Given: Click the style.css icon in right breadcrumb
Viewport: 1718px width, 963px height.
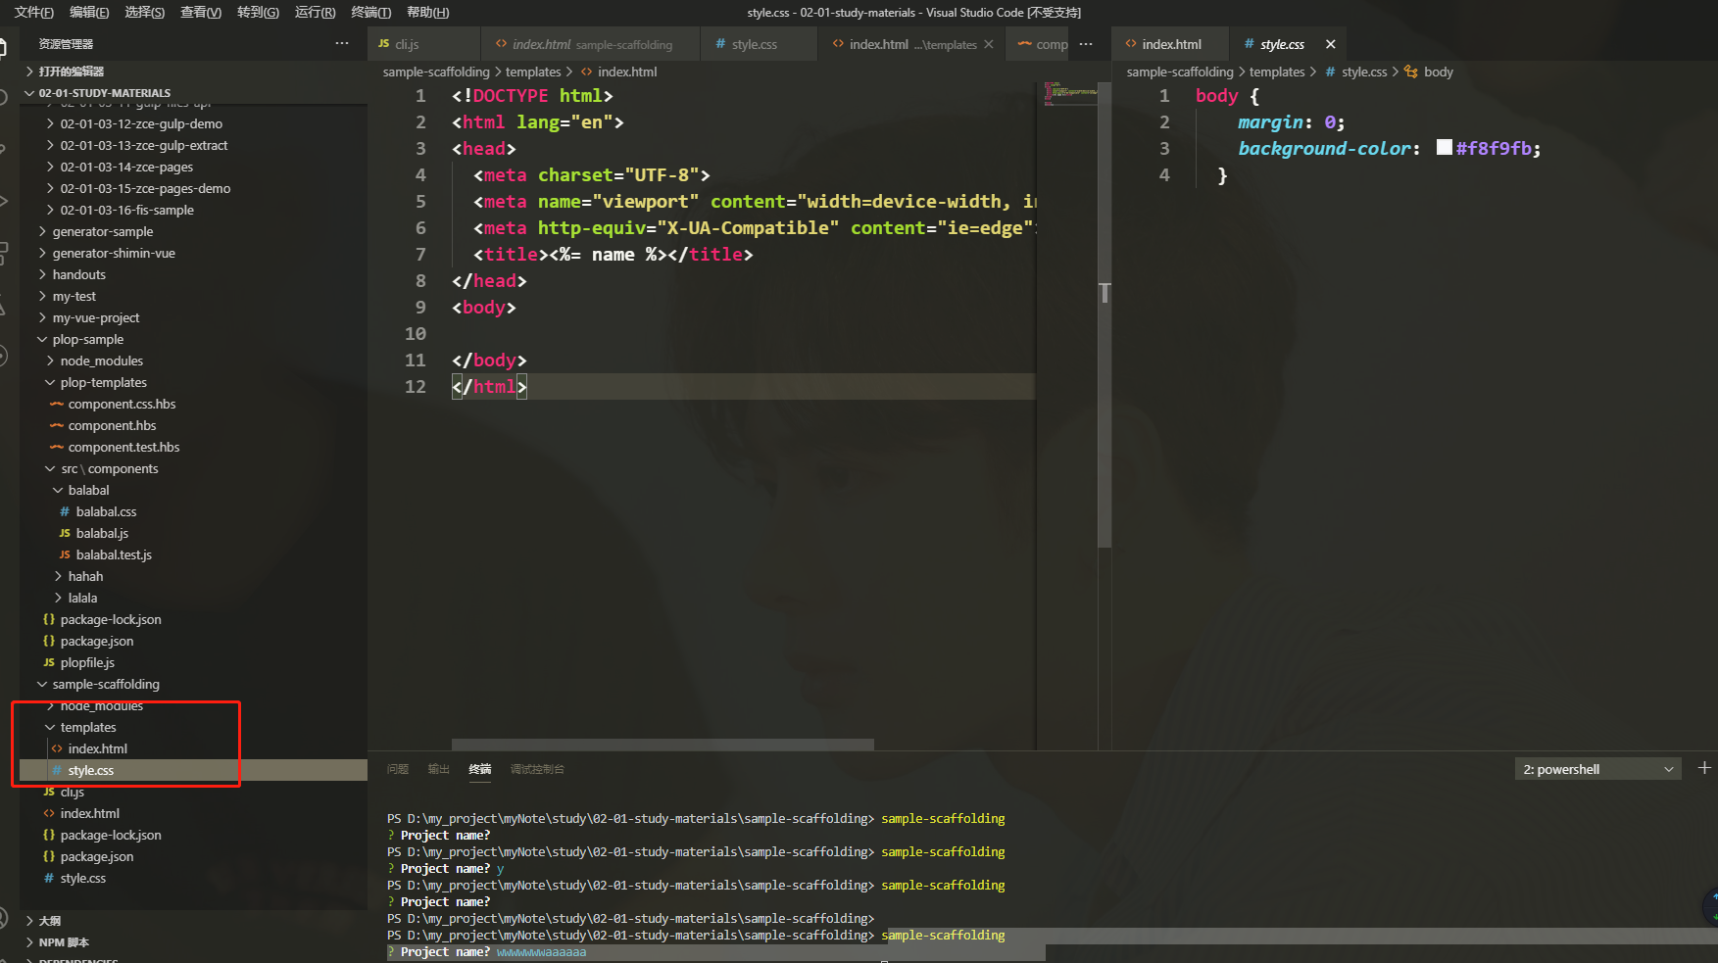Looking at the screenshot, I should (x=1331, y=72).
